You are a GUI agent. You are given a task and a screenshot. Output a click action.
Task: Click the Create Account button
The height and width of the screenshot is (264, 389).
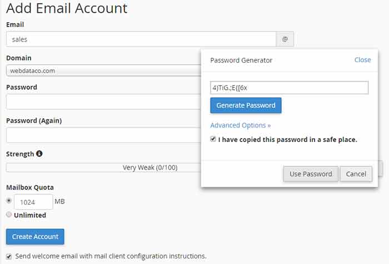click(35, 236)
